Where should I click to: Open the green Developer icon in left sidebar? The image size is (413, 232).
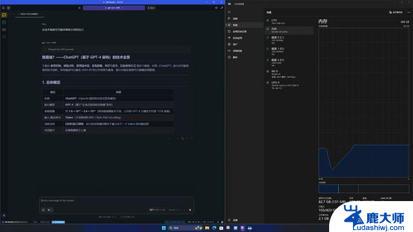[x=4, y=23]
